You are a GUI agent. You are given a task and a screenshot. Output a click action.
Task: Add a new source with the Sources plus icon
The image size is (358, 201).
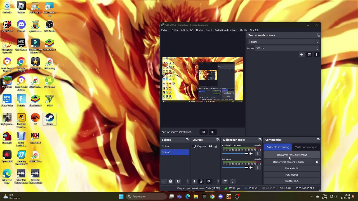[x=194, y=181]
